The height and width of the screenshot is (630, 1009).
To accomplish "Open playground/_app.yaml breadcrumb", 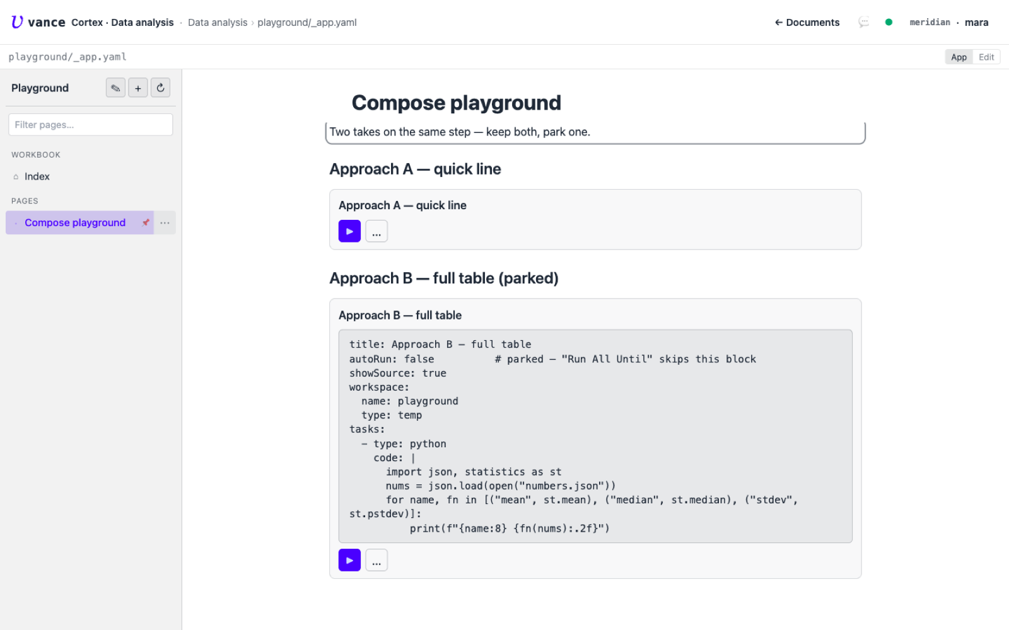I will (x=307, y=23).
